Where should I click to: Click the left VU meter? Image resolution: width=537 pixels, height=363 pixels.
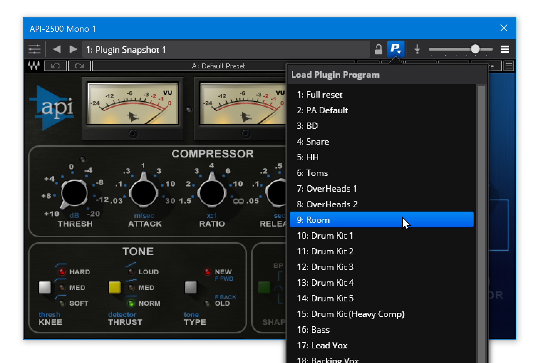click(133, 104)
